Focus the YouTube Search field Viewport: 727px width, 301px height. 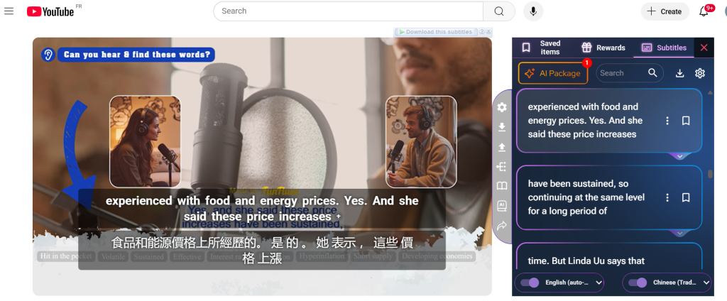coord(348,11)
